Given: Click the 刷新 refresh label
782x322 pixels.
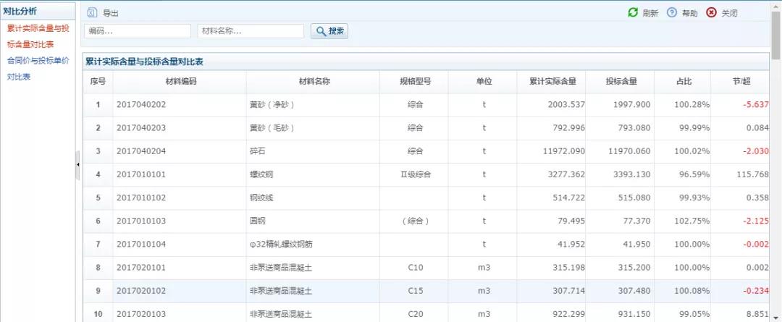Looking at the screenshot, I should 650,14.
